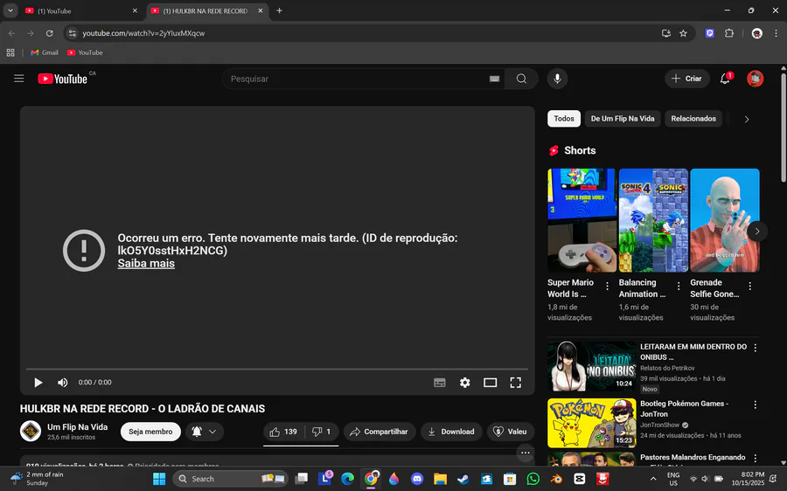Bookmark this page with star icon

683,33
